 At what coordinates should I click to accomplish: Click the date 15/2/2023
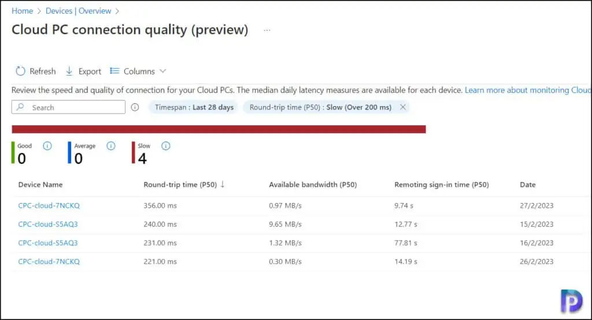tap(536, 224)
